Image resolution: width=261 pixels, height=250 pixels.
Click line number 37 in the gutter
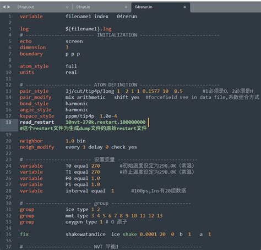[8, 247]
